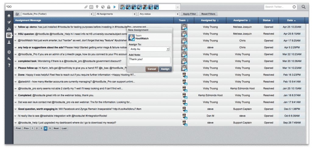This screenshot has height=149, width=312.
Task: Click the location pin icon
Action: click(x=97, y=7)
